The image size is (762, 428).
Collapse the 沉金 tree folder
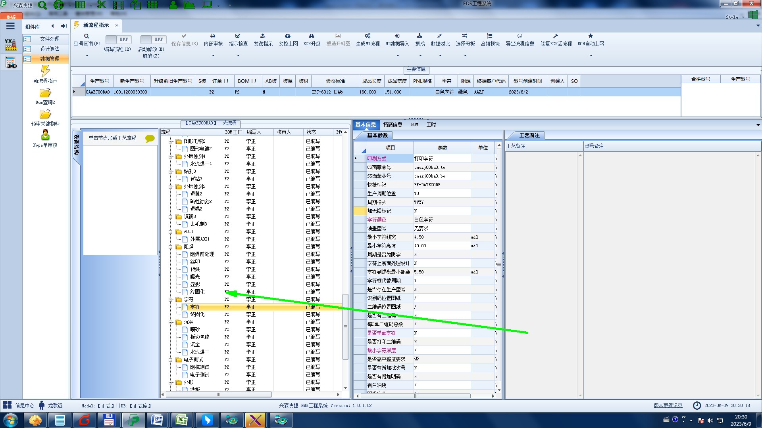(x=171, y=322)
